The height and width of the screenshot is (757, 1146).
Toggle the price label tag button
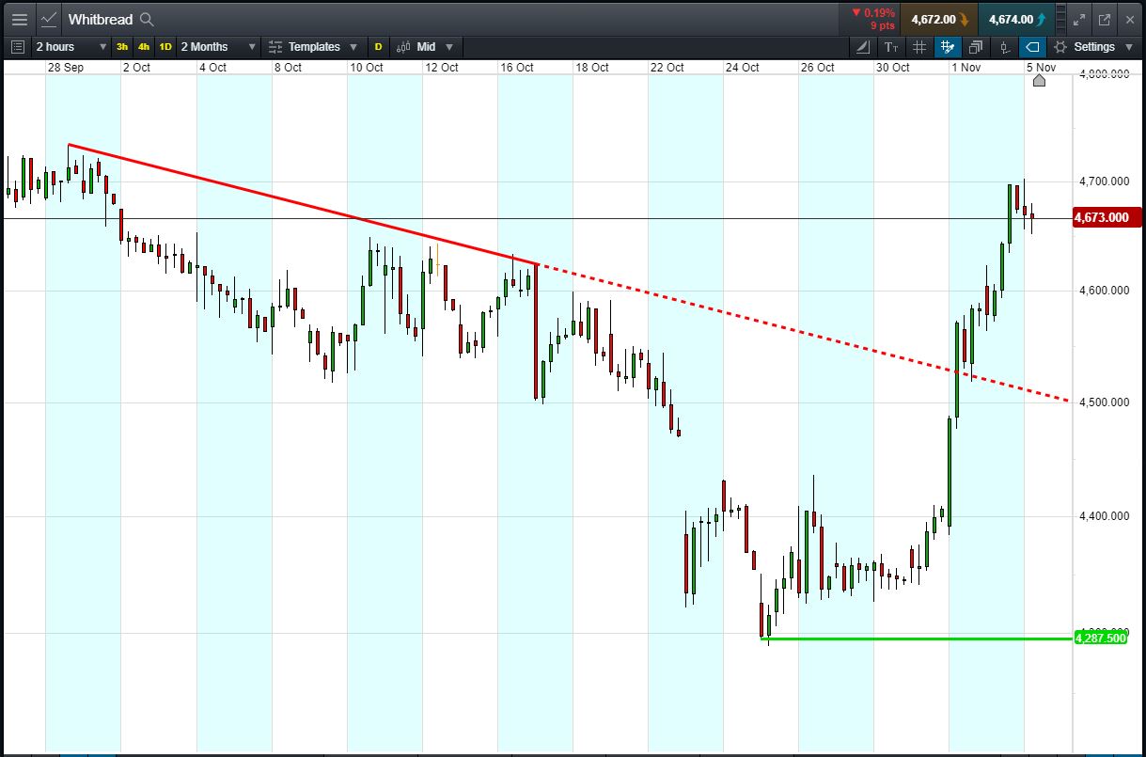1032,47
